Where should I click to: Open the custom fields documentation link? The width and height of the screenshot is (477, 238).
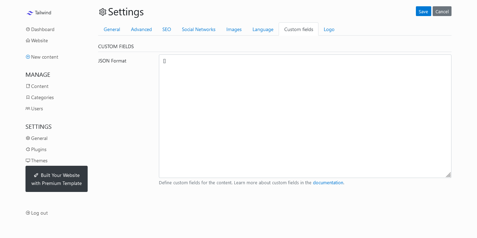pyautogui.click(x=328, y=183)
